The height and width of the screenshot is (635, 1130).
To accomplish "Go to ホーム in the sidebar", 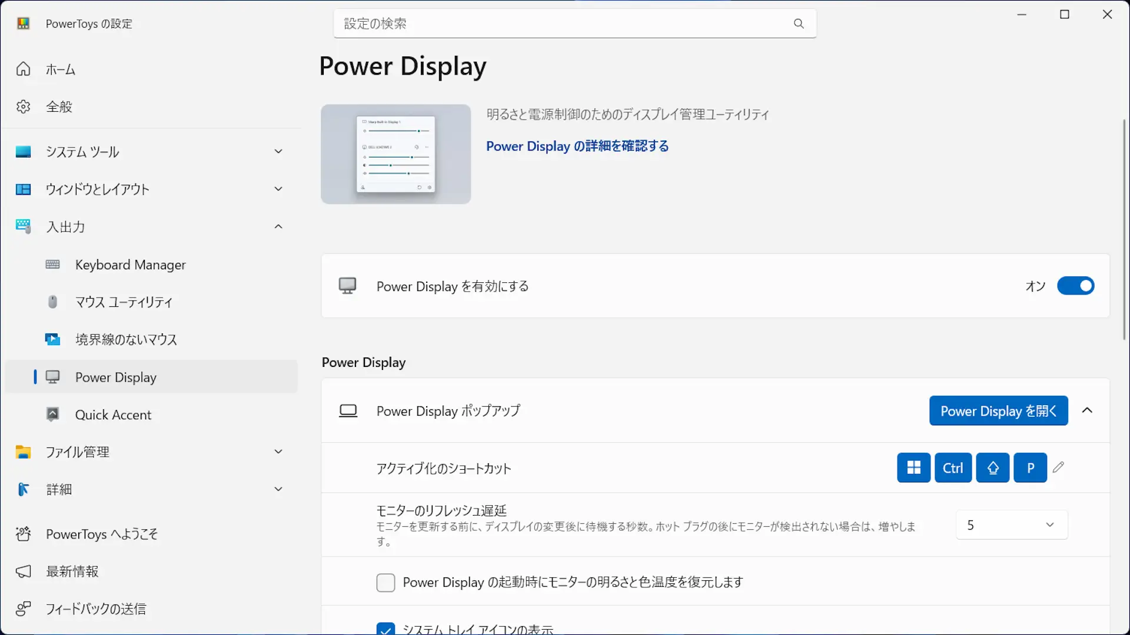I will [151, 69].
